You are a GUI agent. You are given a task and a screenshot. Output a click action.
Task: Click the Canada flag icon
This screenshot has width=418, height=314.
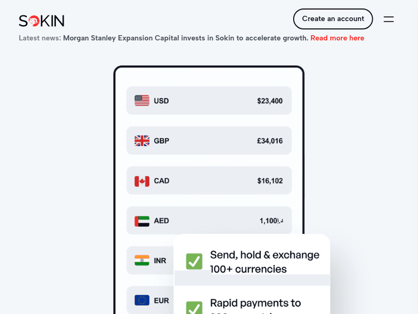[142, 181]
